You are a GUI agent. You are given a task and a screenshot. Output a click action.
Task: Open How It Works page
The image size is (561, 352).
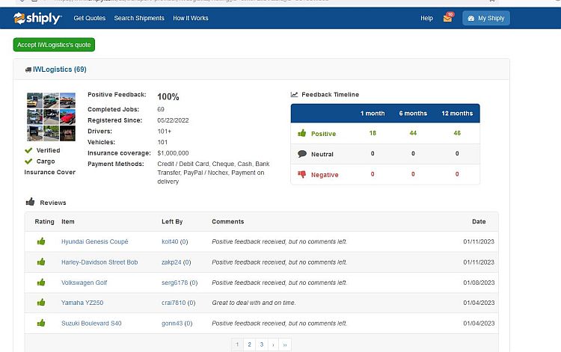click(x=190, y=18)
